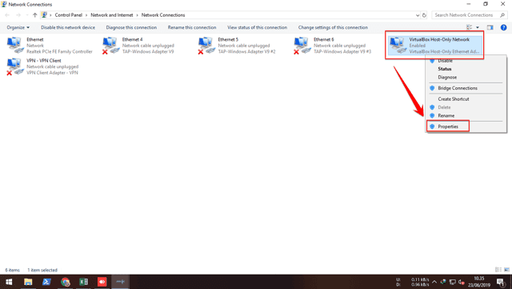Click Network Connections breadcrumb
Viewport: 512px width, 289px height.
pos(163,15)
